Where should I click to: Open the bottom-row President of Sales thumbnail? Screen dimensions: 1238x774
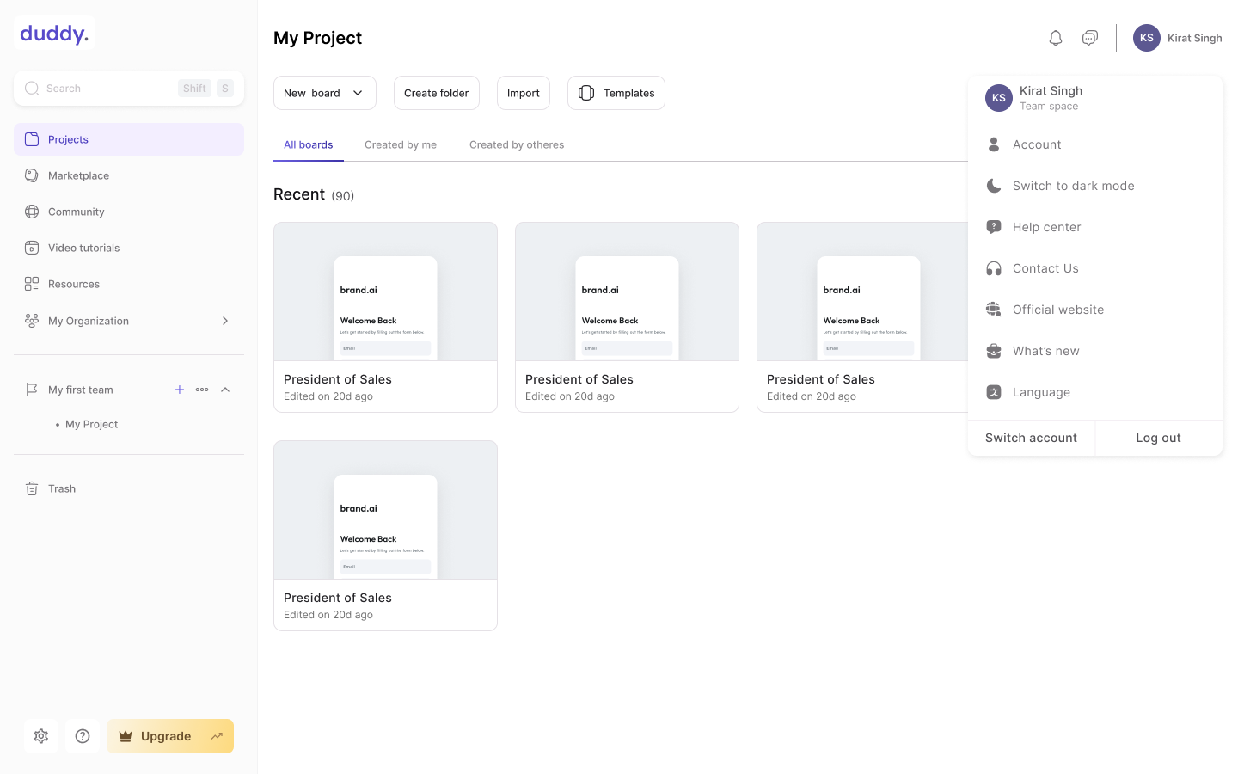click(x=385, y=510)
